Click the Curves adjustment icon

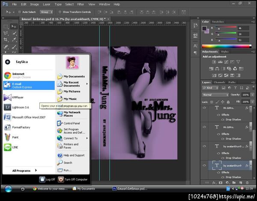pyautogui.click(x=226, y=62)
